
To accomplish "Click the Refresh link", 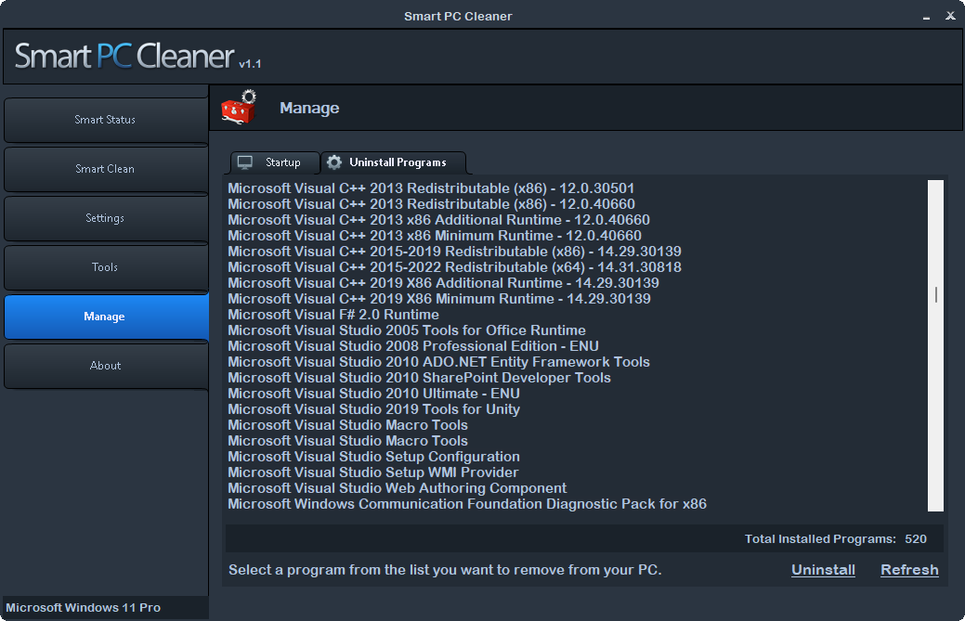I will tap(909, 570).
